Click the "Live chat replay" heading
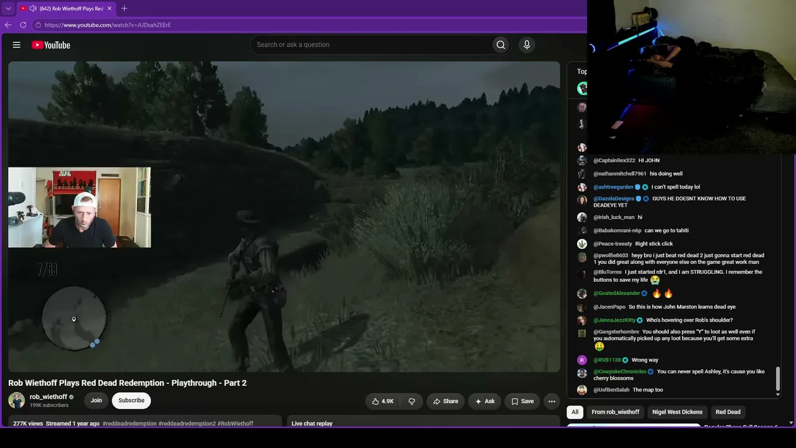 [x=312, y=424]
